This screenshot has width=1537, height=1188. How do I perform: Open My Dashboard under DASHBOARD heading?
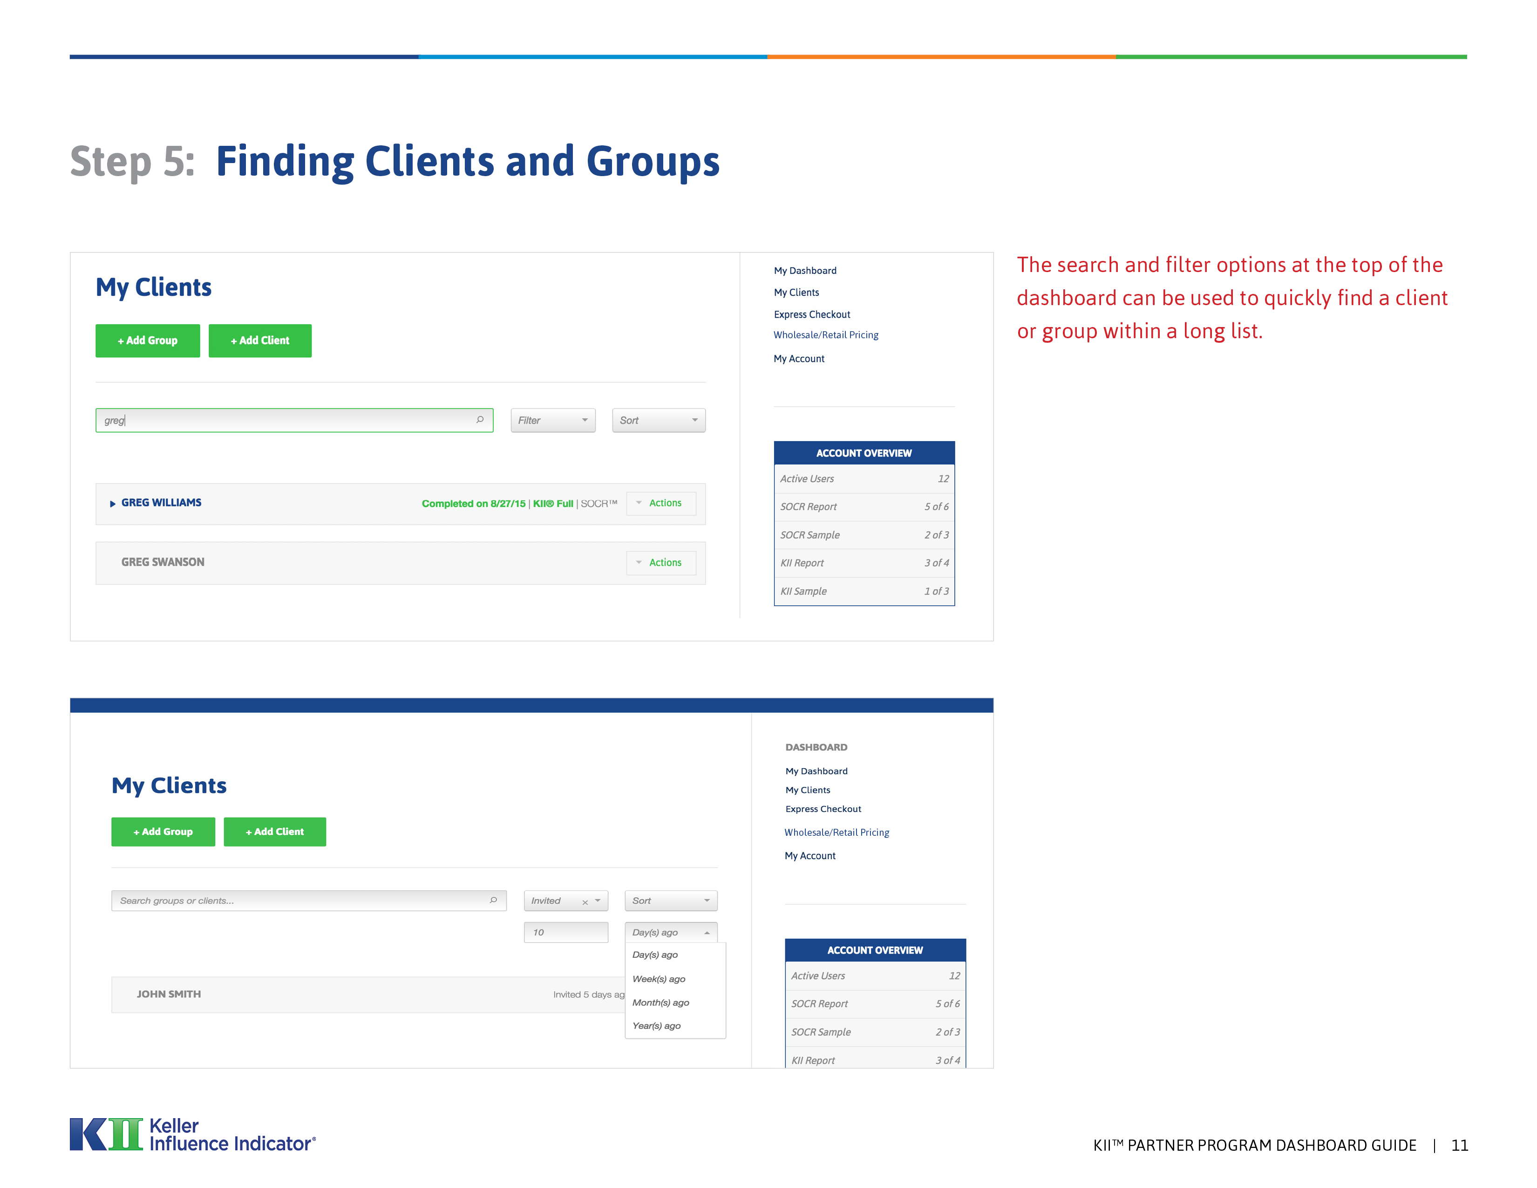[816, 772]
